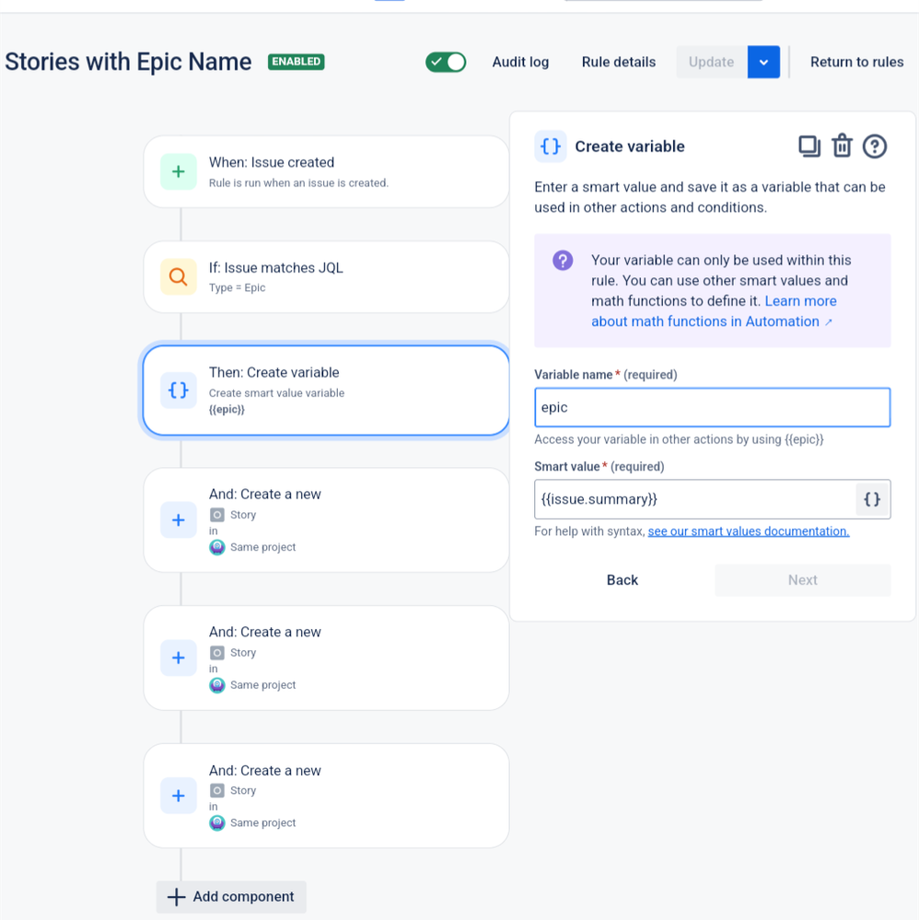Viewport: 919px width, 920px height.
Task: Click the external link arrow after Automation
Action: (x=829, y=322)
